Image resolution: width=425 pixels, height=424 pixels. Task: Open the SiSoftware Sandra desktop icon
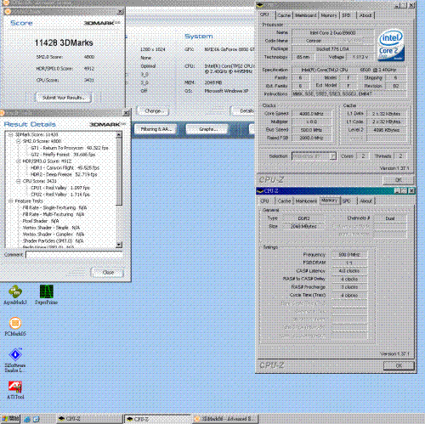[15, 360]
